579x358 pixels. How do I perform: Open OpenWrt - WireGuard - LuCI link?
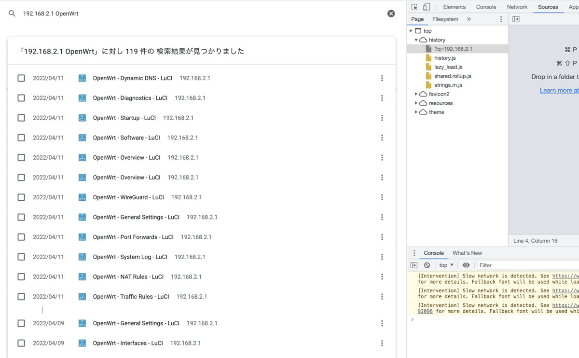(x=128, y=197)
